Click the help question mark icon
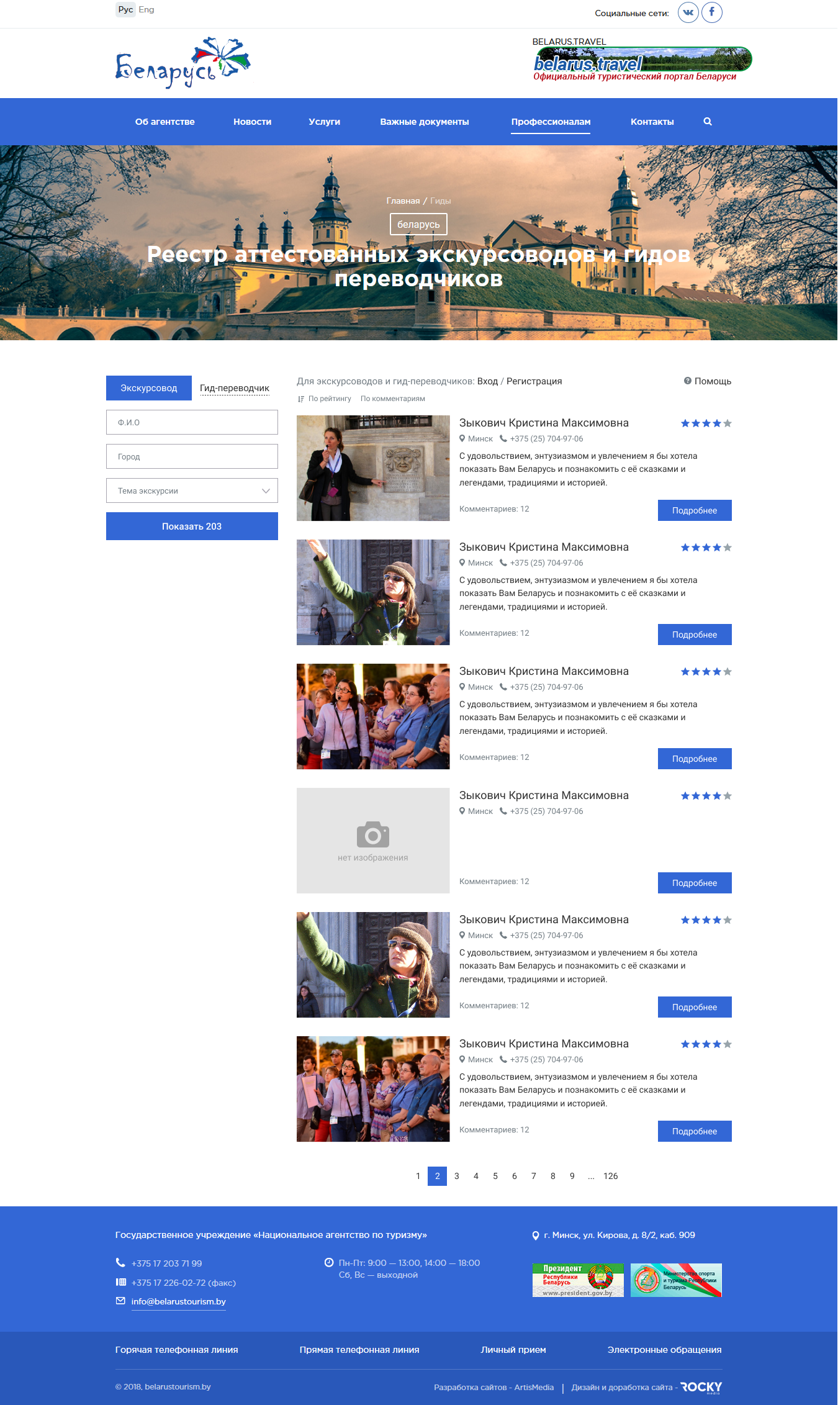This screenshot has width=838, height=1405. (x=688, y=381)
